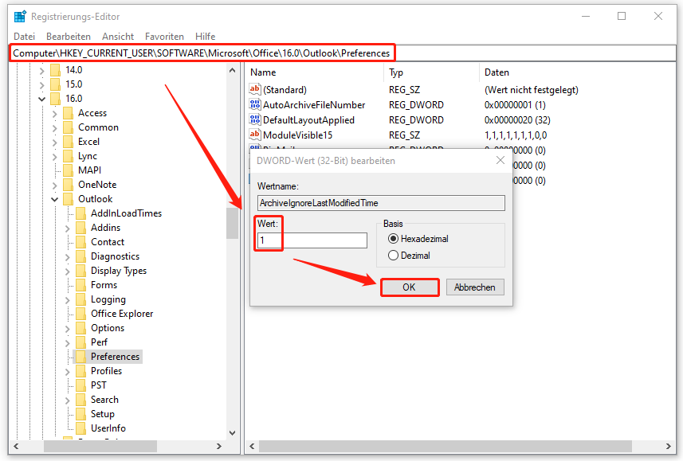Click the tree pane vertical scrollbar thumb
The height and width of the screenshot is (461, 683).
[x=232, y=224]
